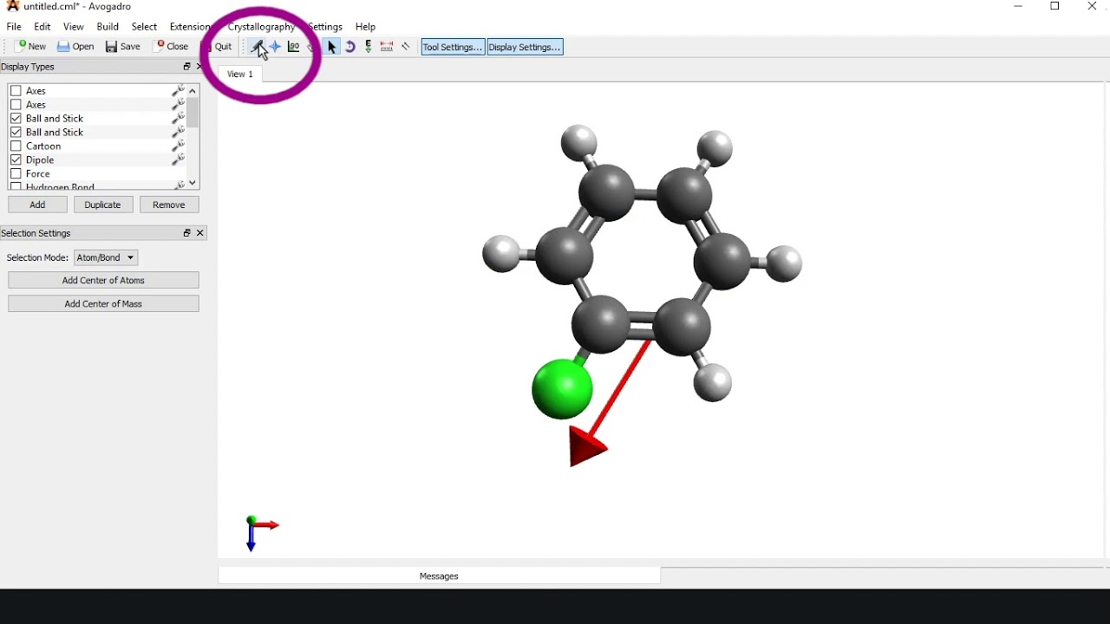Viewport: 1110px width, 624px height.
Task: Open the Selection Mode Atom/Bond dropdown
Action: point(106,257)
